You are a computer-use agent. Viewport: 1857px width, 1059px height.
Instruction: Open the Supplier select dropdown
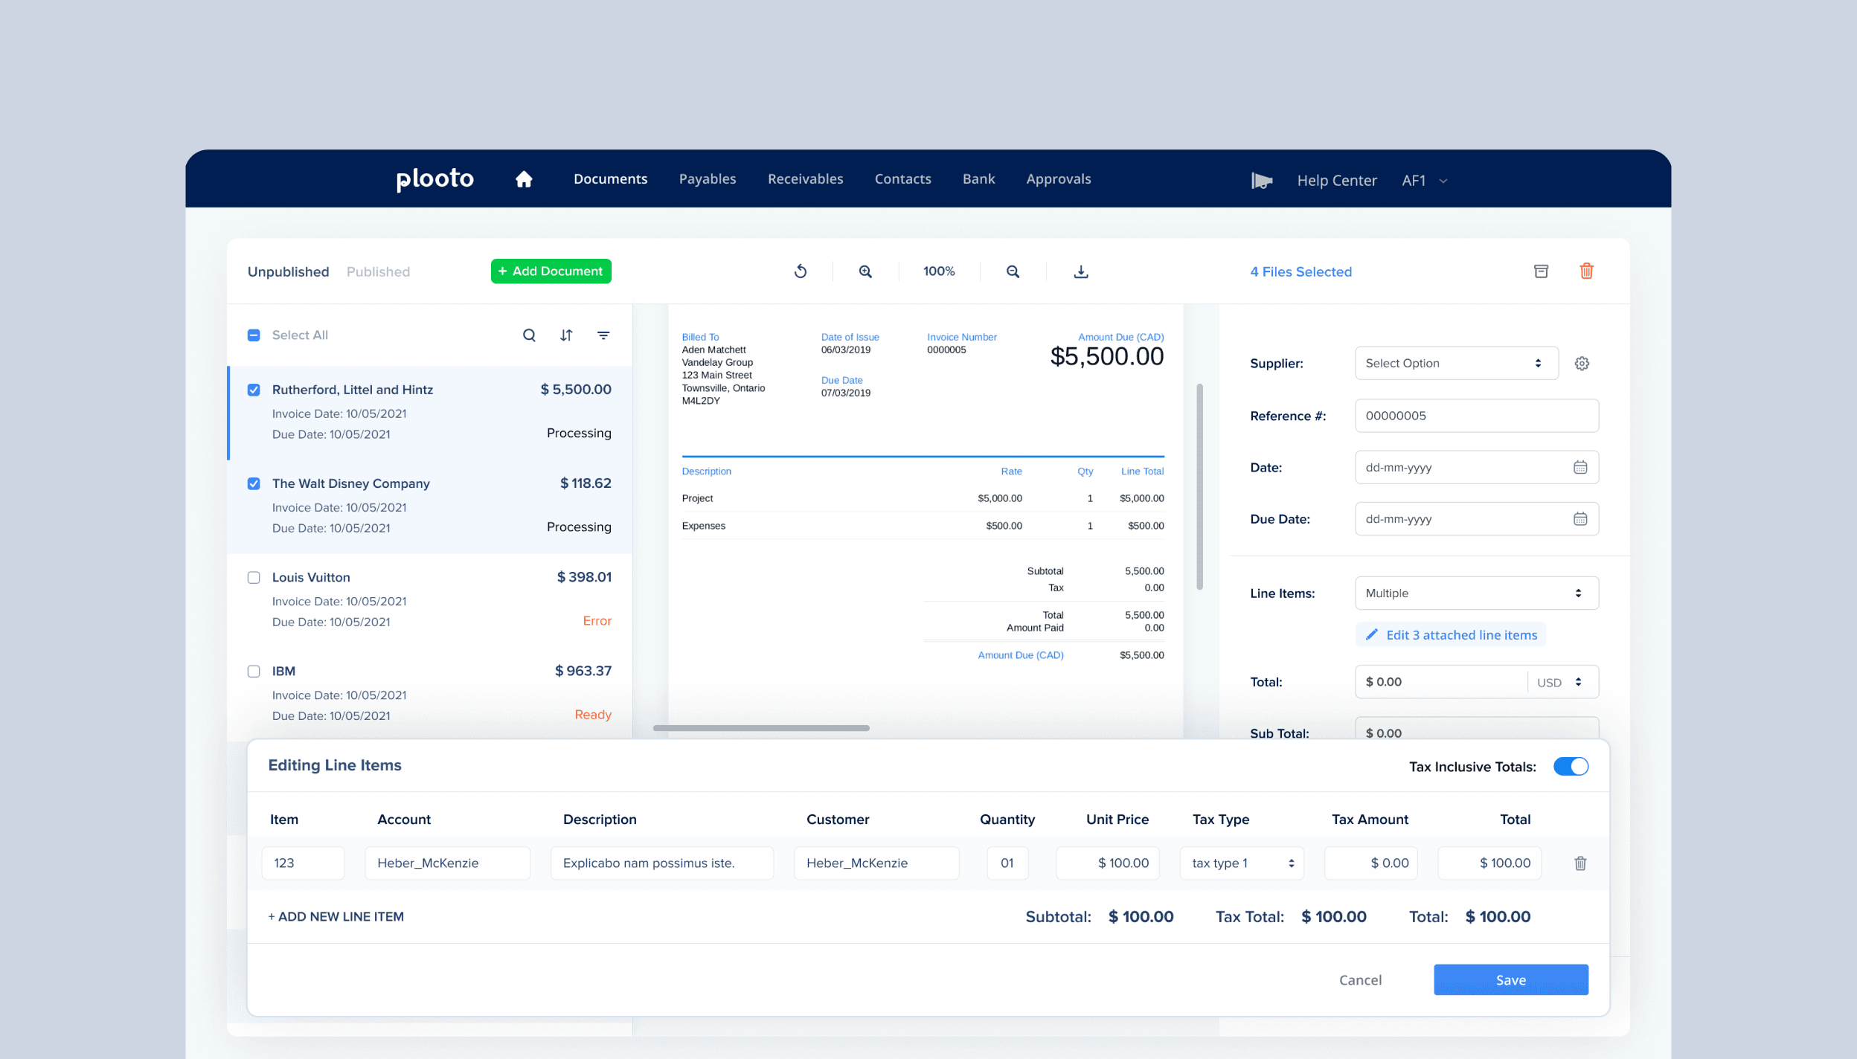pyautogui.click(x=1455, y=364)
